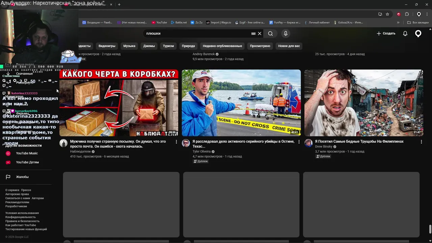Select the Туризм filter chip
The width and height of the screenshot is (432, 243).
168,46
